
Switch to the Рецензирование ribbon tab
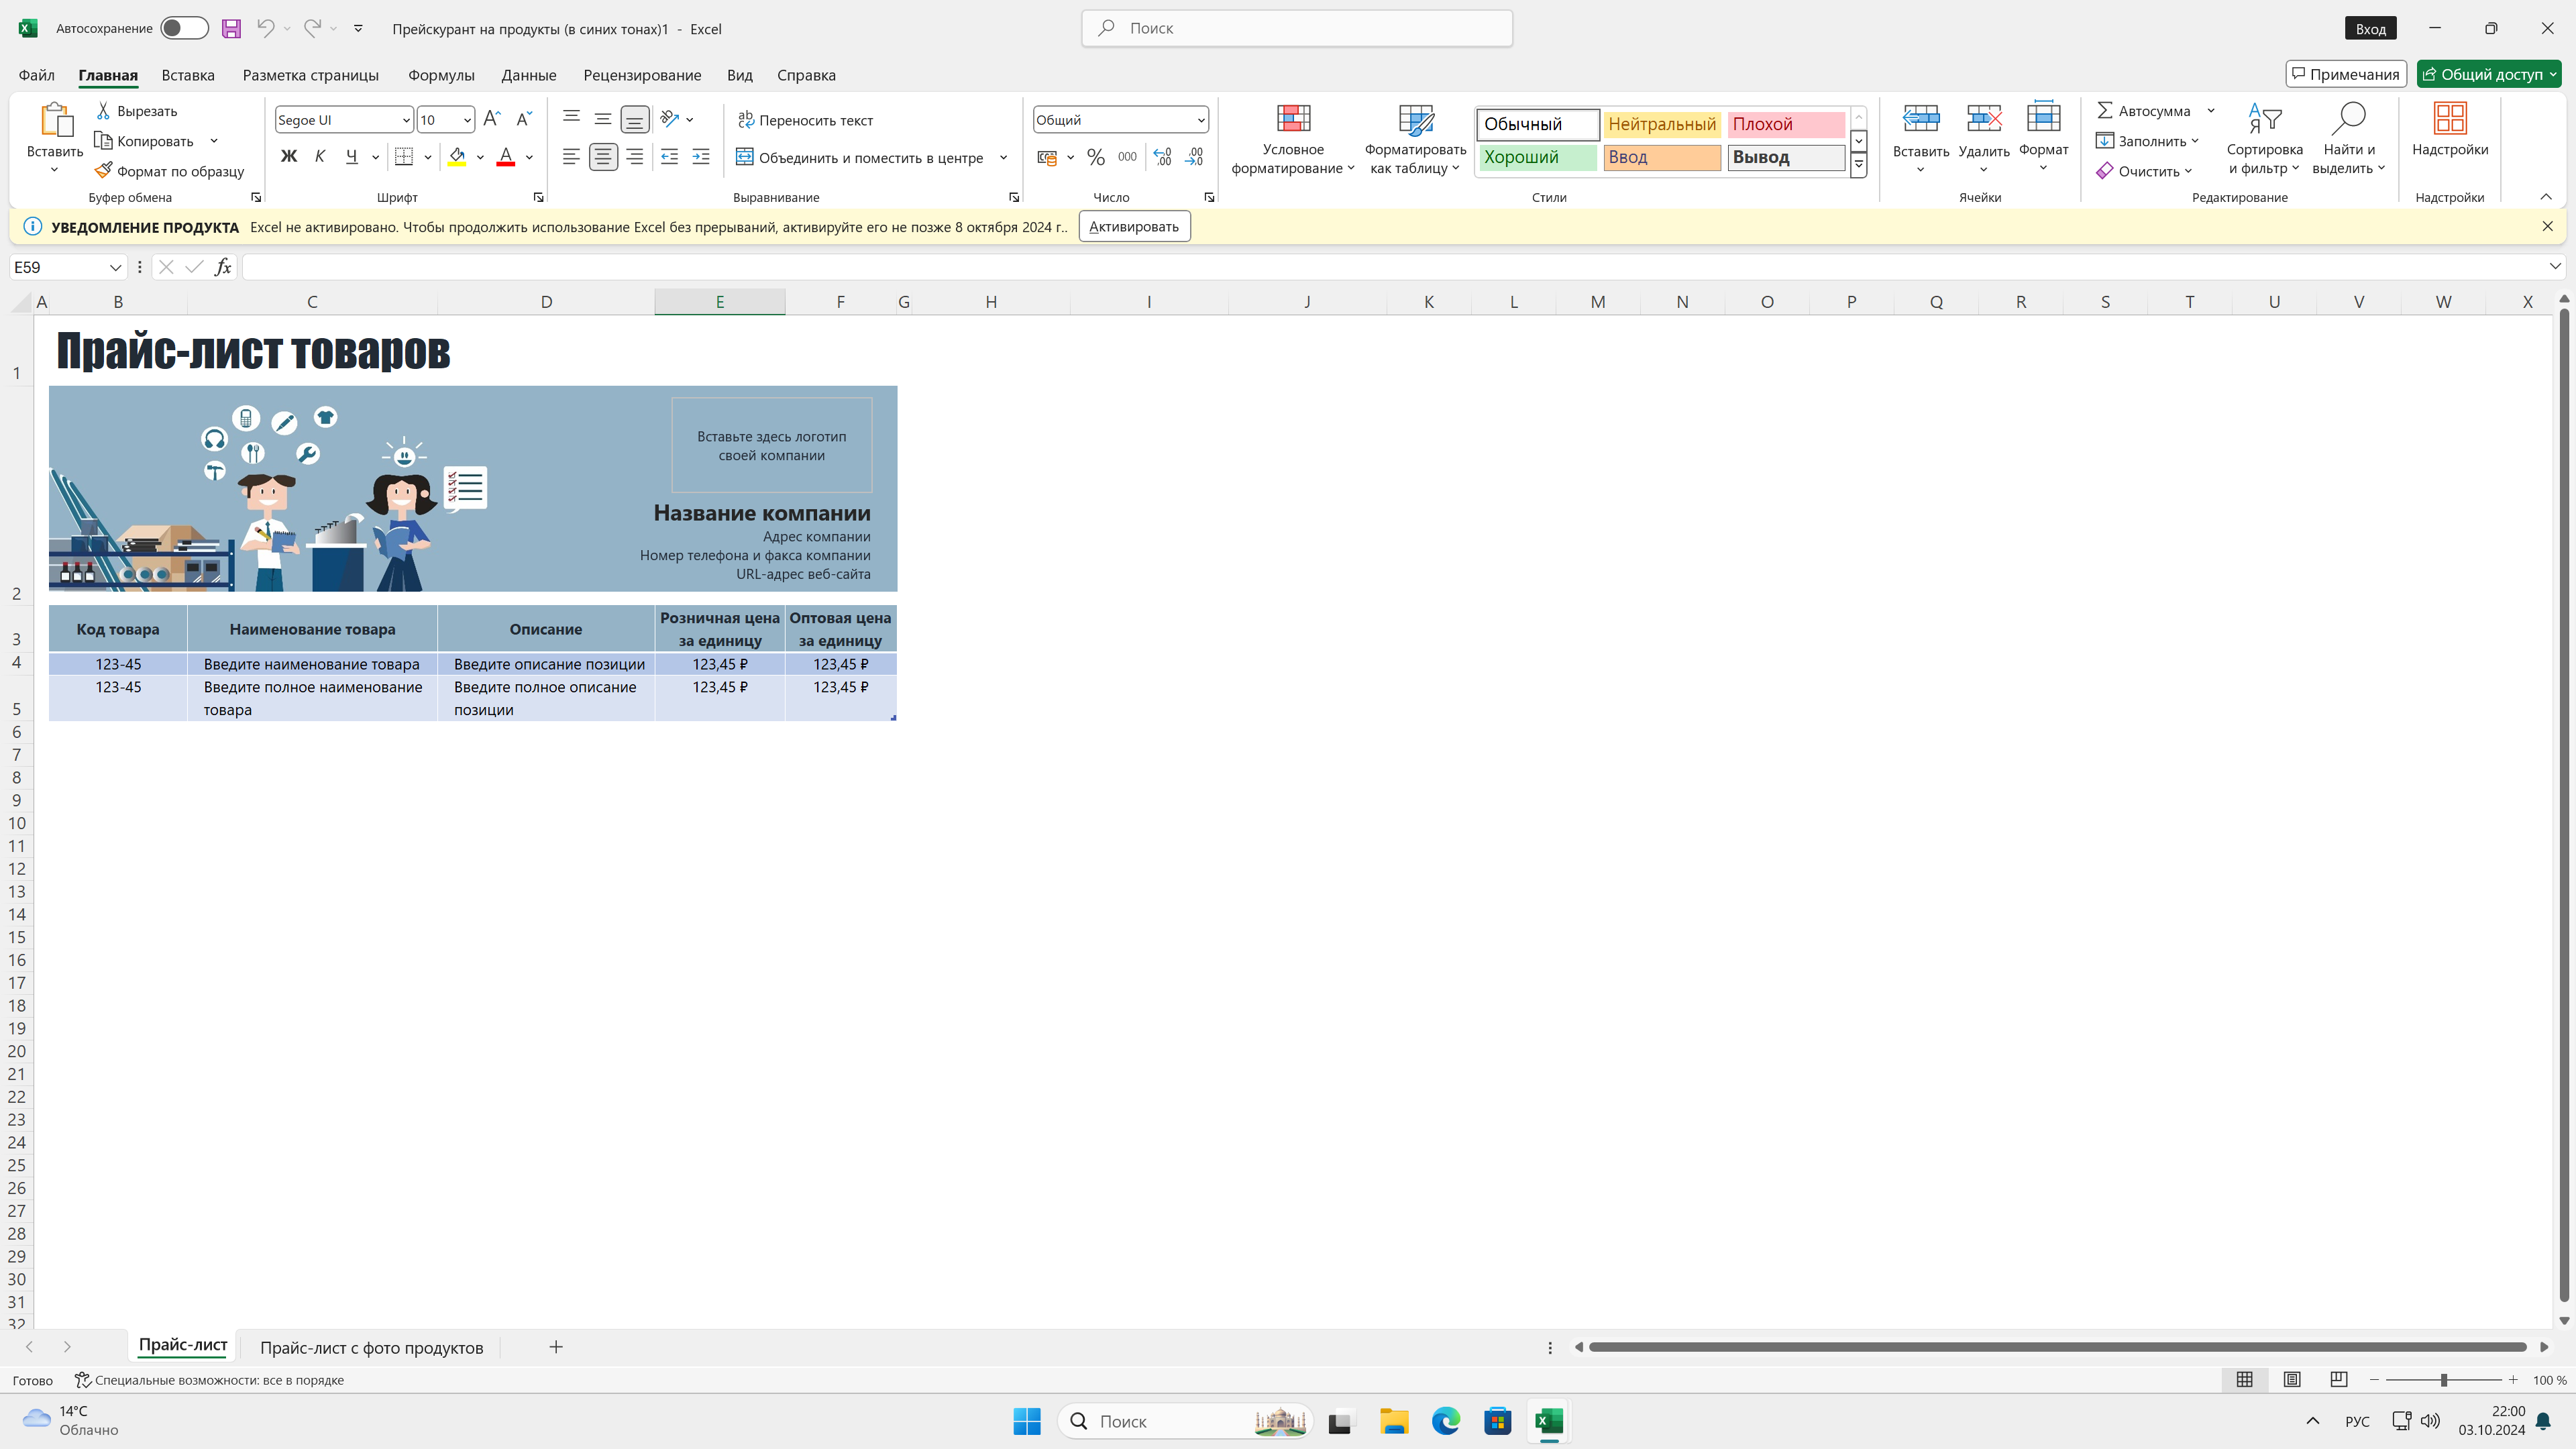(x=642, y=75)
